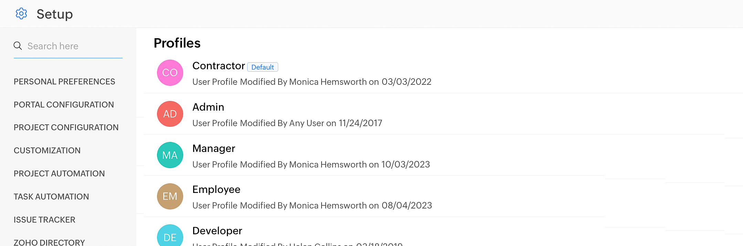Click the tan EM Employee avatar
This screenshot has height=246, width=743.
pyautogui.click(x=170, y=196)
